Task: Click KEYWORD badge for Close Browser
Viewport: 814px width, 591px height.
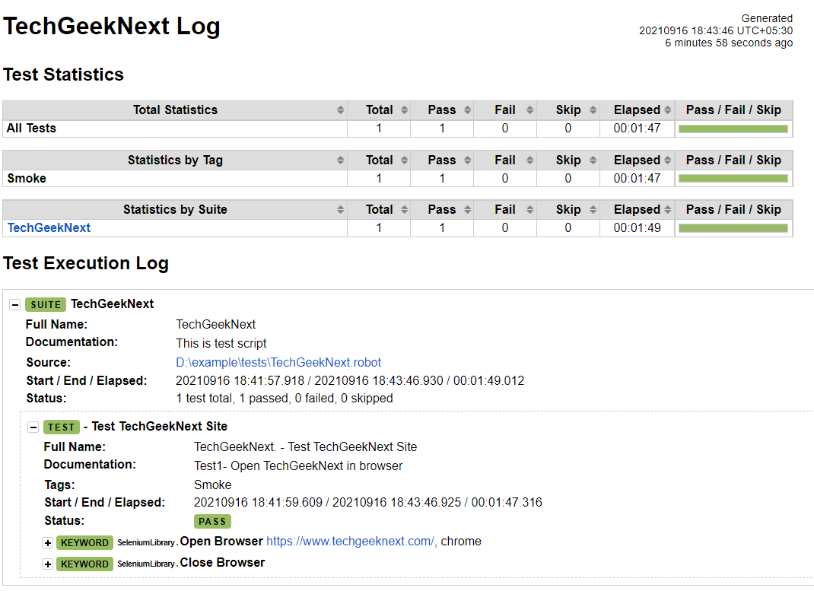Action: tap(84, 564)
